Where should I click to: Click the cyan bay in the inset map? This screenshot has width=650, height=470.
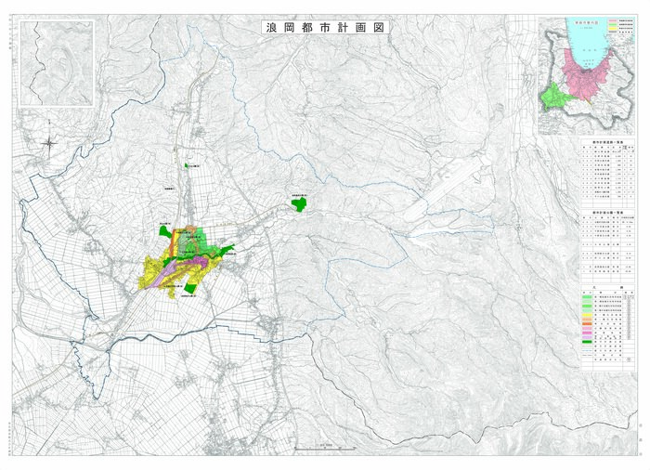pos(588,38)
